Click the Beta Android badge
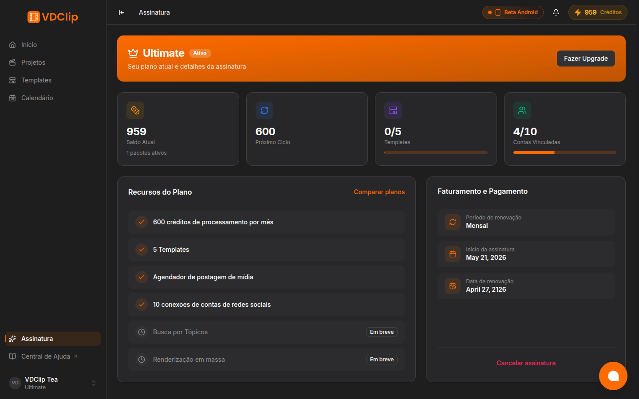 [513, 12]
